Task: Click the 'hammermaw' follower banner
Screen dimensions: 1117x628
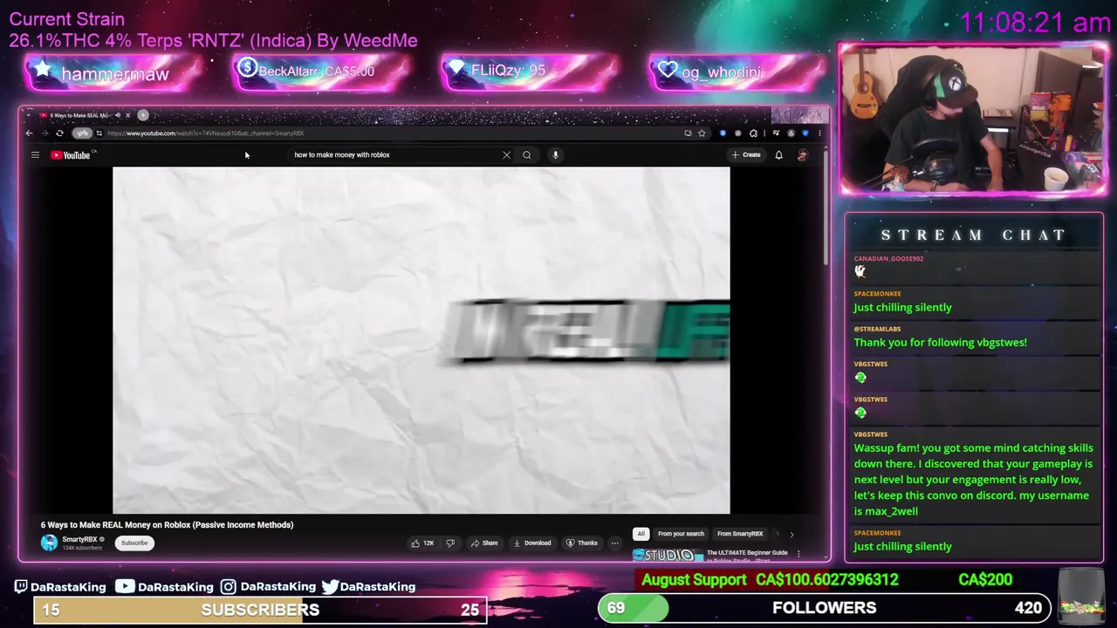Action: point(114,73)
